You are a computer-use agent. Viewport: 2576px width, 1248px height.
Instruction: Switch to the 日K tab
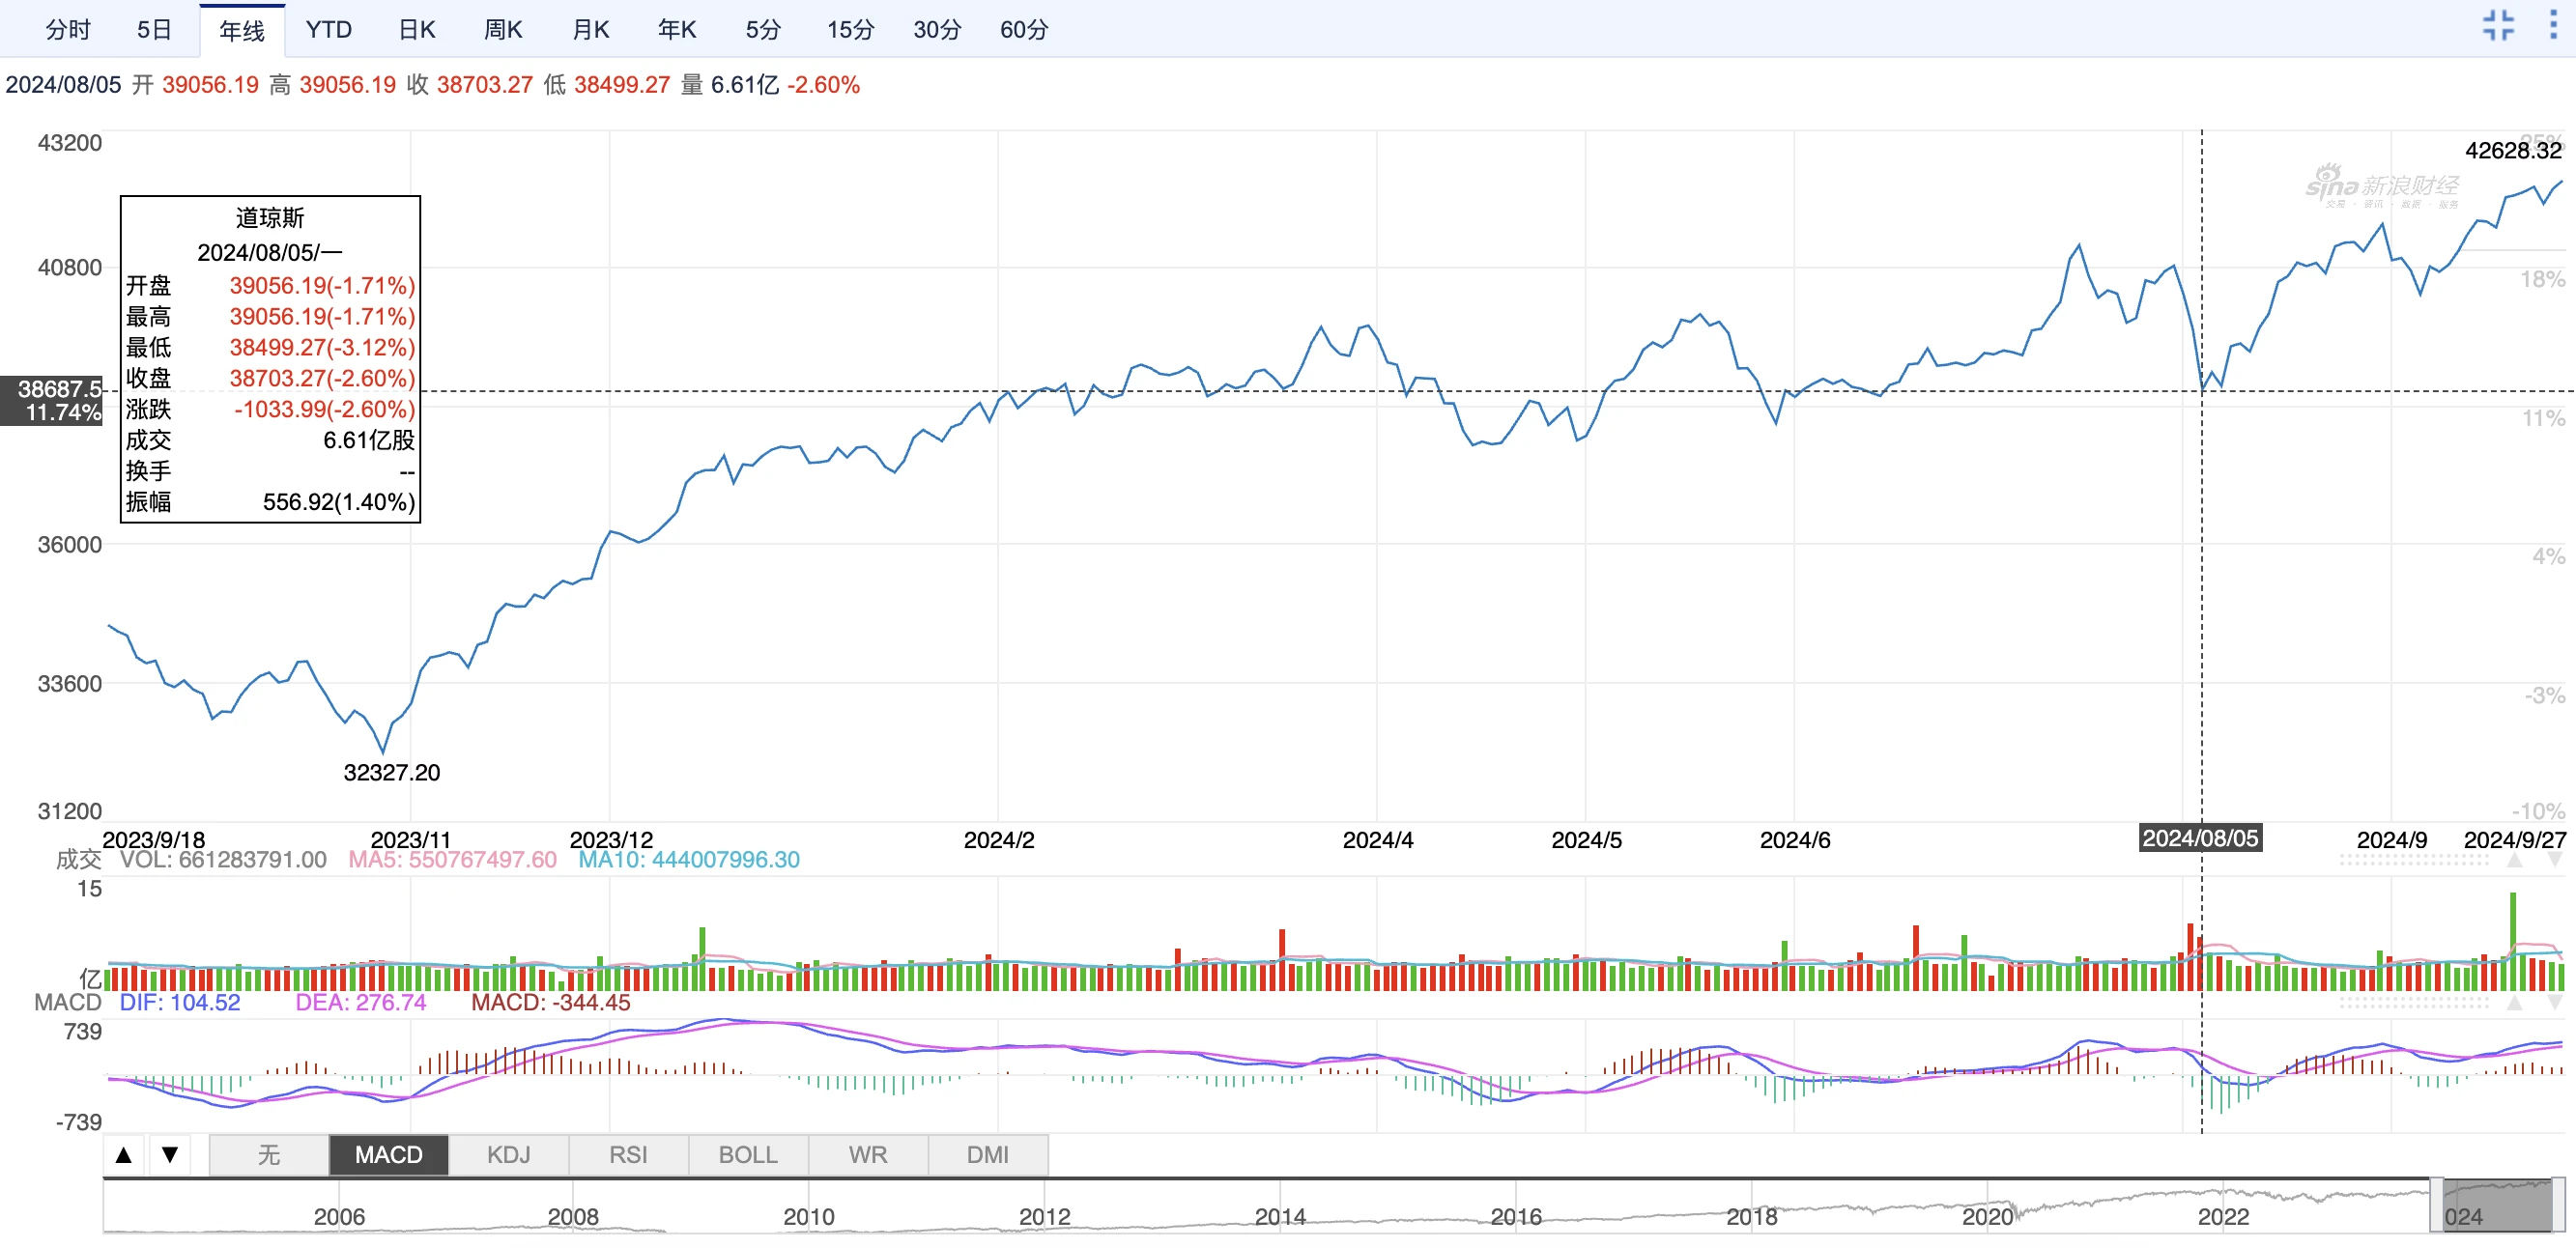click(x=417, y=30)
